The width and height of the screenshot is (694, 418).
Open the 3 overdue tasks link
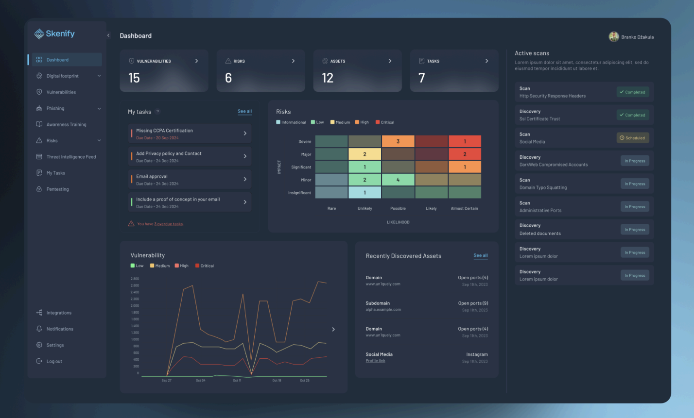coord(169,224)
